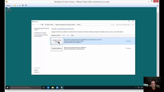This screenshot has width=164, height=92.
Task: Open Opciones for Español (México)
Action: [x=128, y=48]
